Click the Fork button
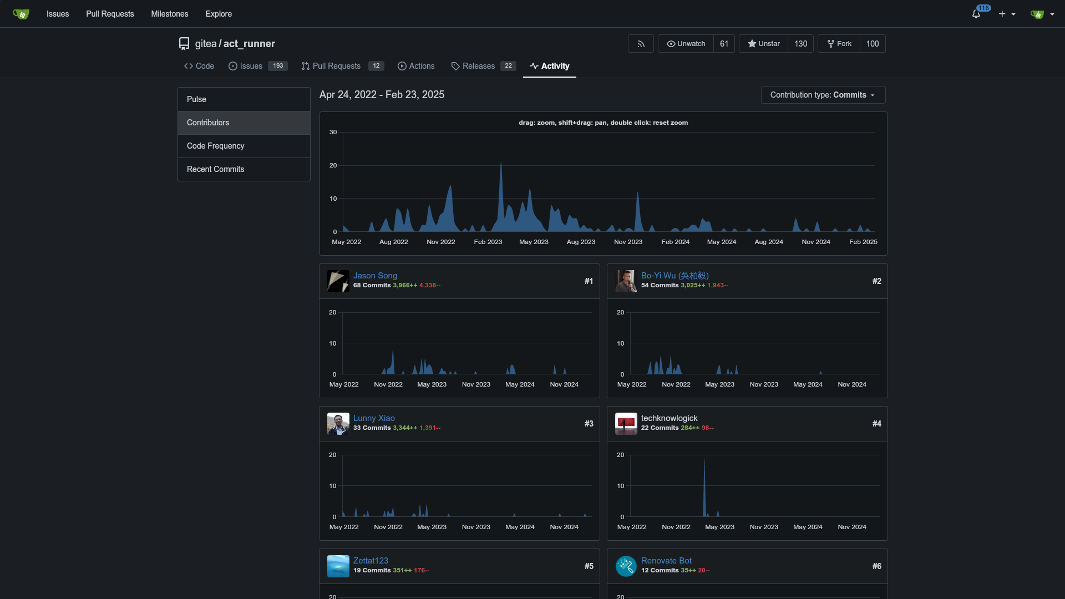The width and height of the screenshot is (1065, 599). tap(839, 44)
